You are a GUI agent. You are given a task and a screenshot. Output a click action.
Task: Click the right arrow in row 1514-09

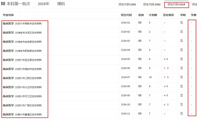[164, 95]
